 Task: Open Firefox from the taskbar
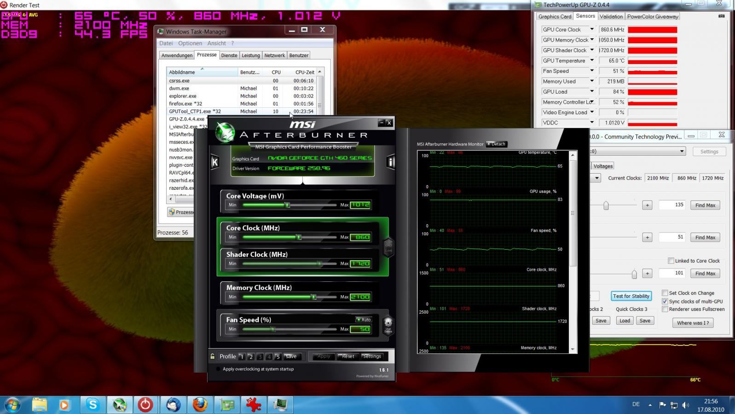[200, 405]
